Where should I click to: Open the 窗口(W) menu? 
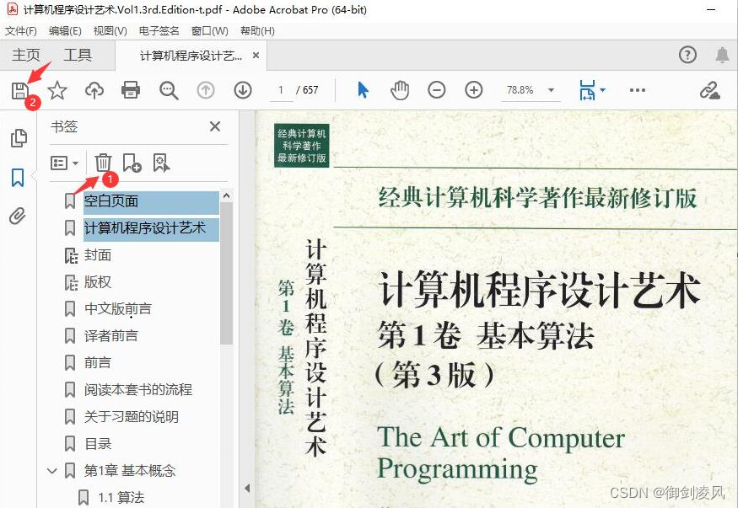210,31
